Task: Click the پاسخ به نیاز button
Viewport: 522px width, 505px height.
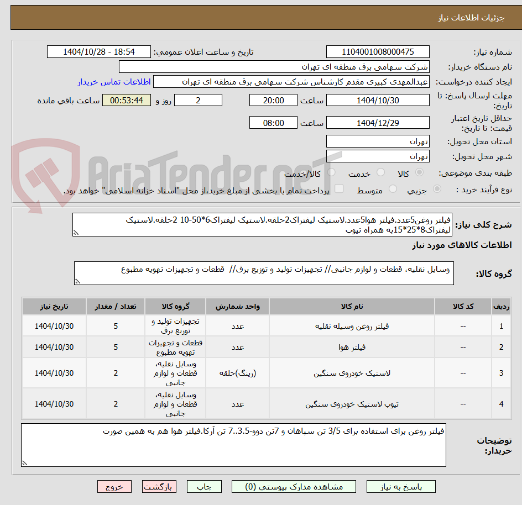Action: [x=401, y=487]
